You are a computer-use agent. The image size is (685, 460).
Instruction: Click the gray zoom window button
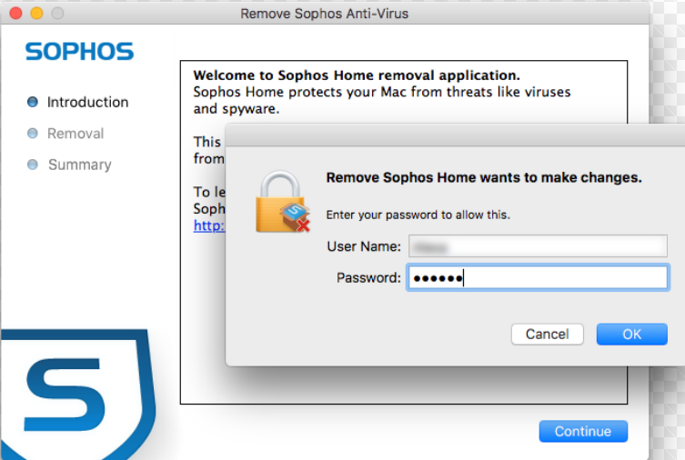(x=57, y=14)
